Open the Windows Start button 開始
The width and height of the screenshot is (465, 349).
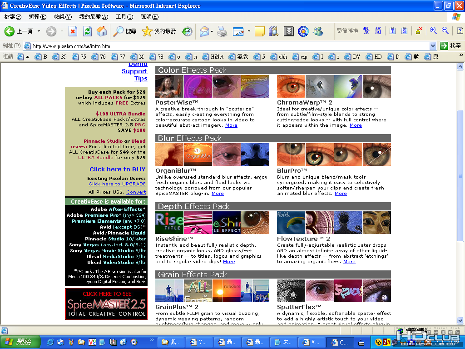[20, 342]
